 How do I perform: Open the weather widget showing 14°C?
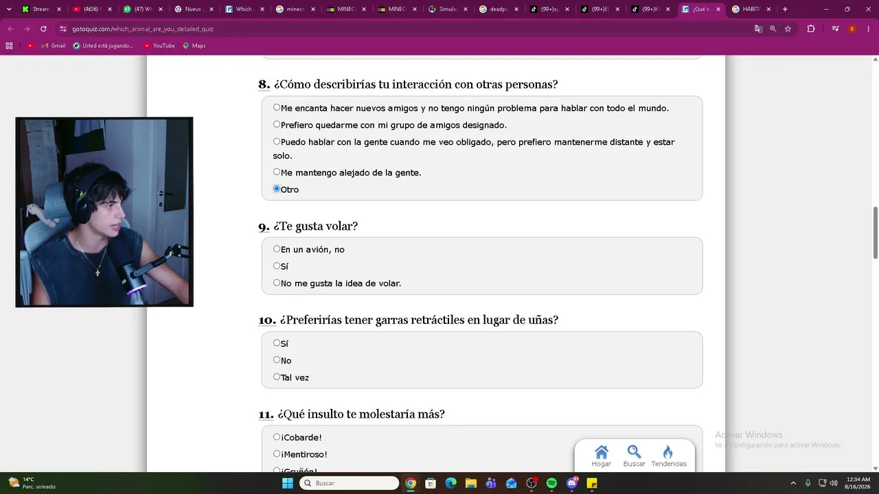click(32, 483)
